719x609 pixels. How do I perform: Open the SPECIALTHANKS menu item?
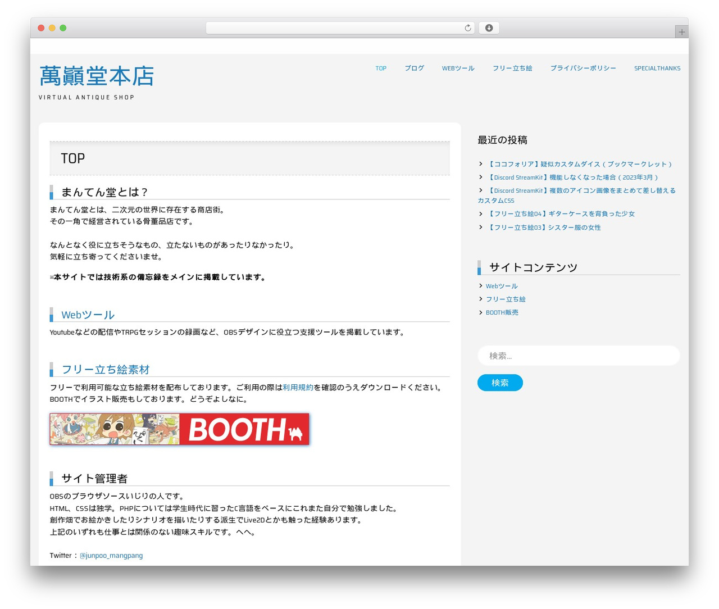[657, 69]
